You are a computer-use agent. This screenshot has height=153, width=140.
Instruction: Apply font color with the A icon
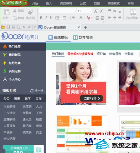81,18
